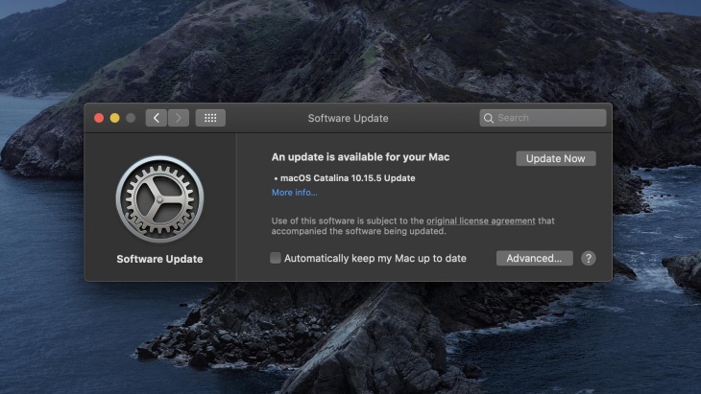701x394 pixels.
Task: Open the original license agreement link
Action: point(480,220)
